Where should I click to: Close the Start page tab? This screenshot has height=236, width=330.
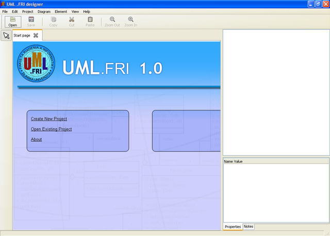tap(36, 35)
